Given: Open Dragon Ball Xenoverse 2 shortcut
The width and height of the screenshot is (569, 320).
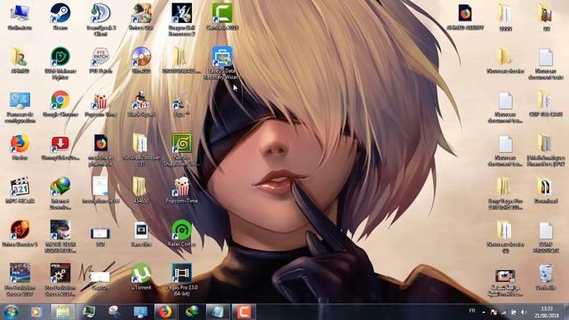Looking at the screenshot, I should tap(181, 20).
